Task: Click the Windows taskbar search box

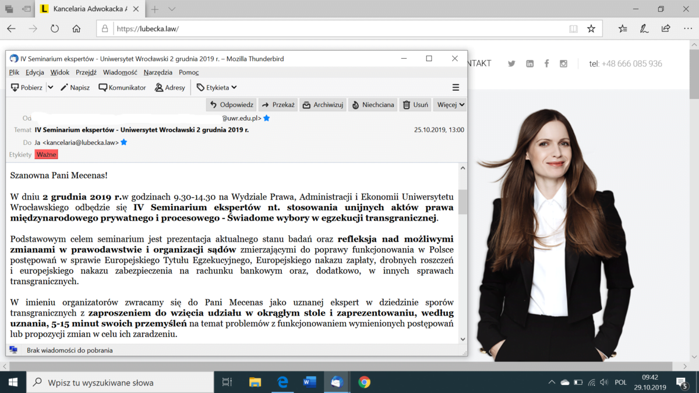Action: click(x=122, y=383)
